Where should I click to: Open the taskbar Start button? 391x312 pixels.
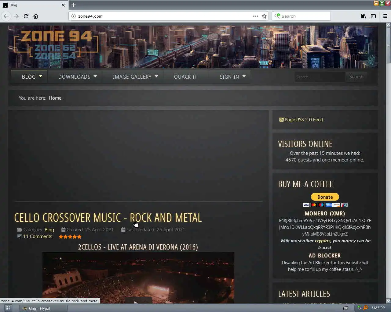tap(8, 308)
